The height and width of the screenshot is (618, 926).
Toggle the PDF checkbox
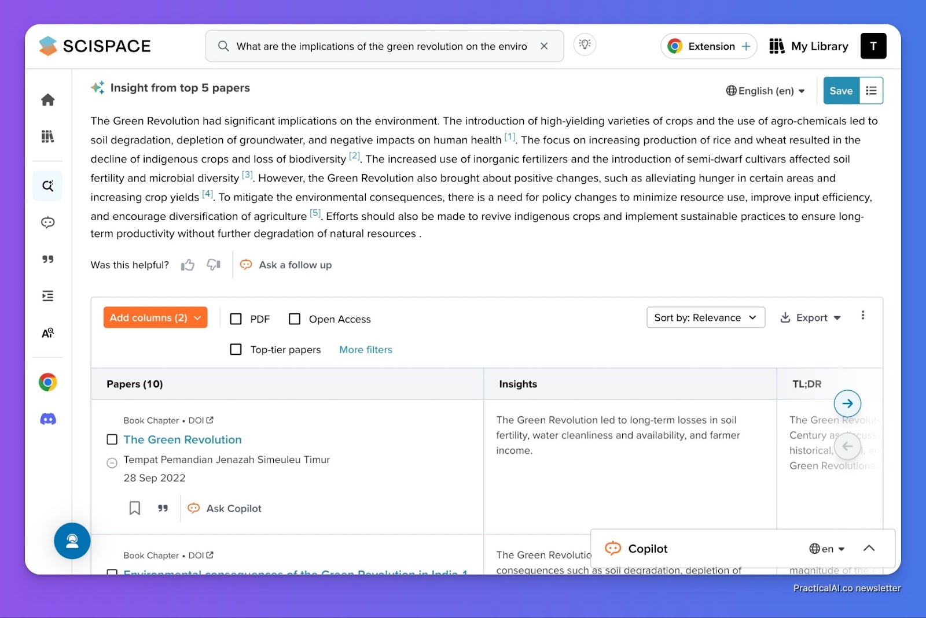[236, 319]
